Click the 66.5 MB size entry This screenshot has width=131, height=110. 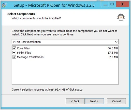[x=113, y=48]
